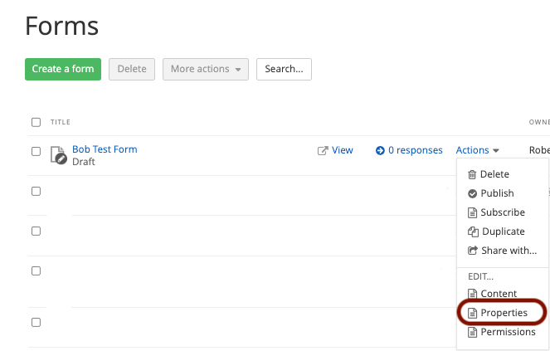Click the EDIT... section label in the menu
This screenshot has height=351, width=550.
point(480,276)
